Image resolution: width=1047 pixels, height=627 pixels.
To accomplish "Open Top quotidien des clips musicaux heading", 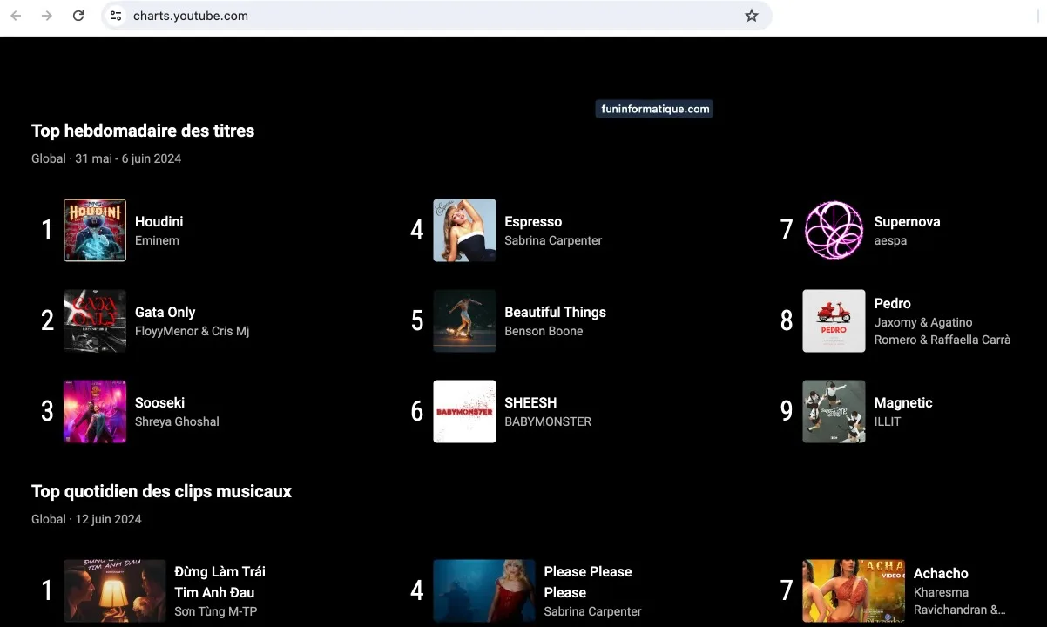I will (x=161, y=491).
